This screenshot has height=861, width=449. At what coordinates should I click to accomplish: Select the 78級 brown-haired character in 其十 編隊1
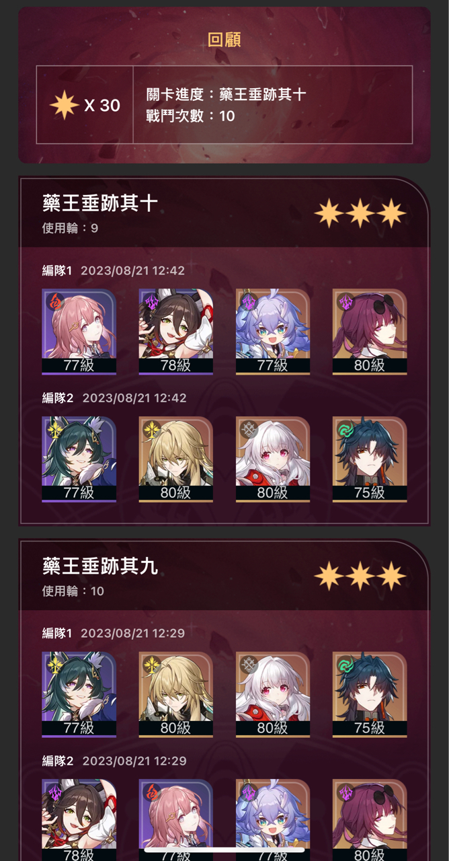tap(176, 332)
